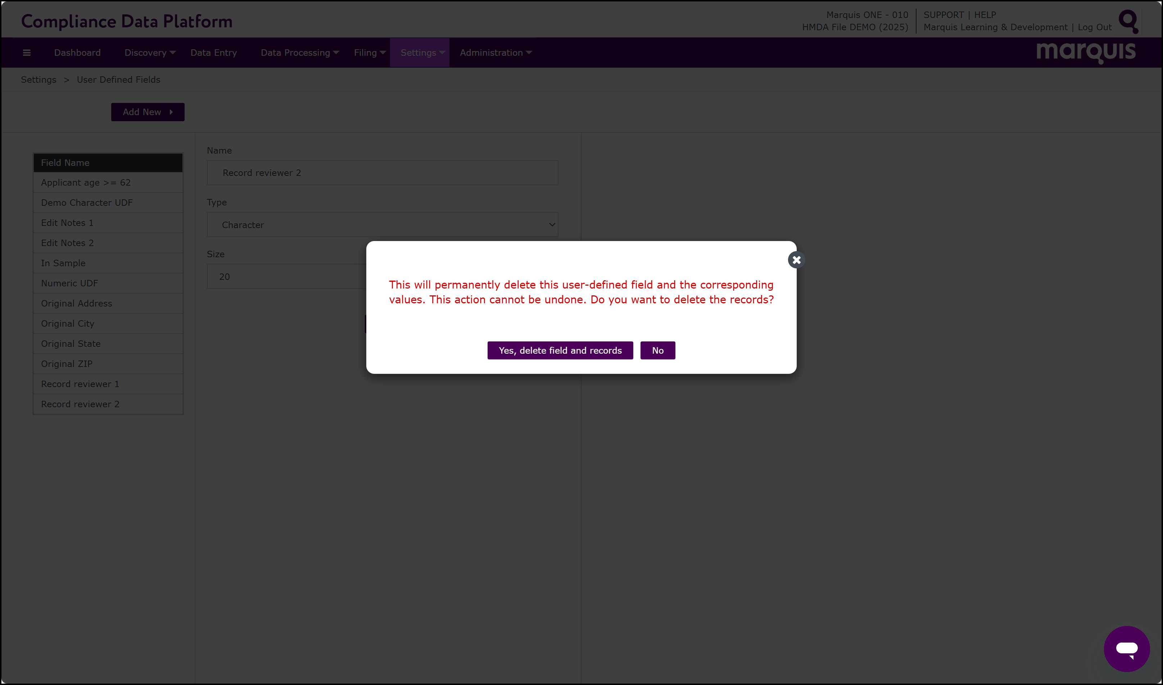The height and width of the screenshot is (685, 1163).
Task: Open the hamburger menu icon
Action: pos(27,53)
